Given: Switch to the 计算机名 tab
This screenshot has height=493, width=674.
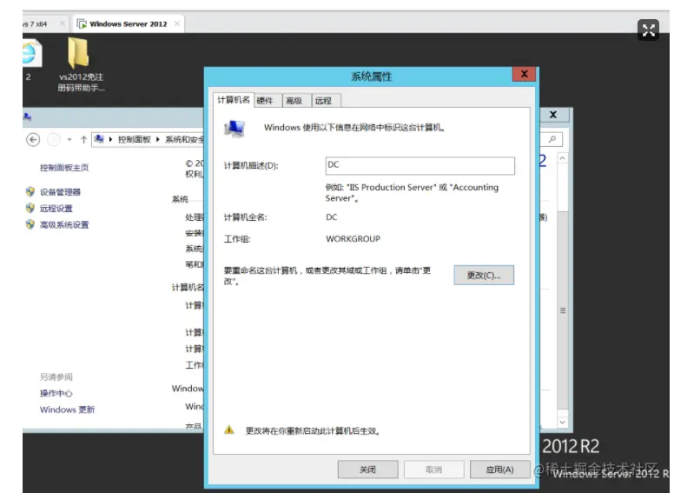Looking at the screenshot, I should (x=234, y=100).
